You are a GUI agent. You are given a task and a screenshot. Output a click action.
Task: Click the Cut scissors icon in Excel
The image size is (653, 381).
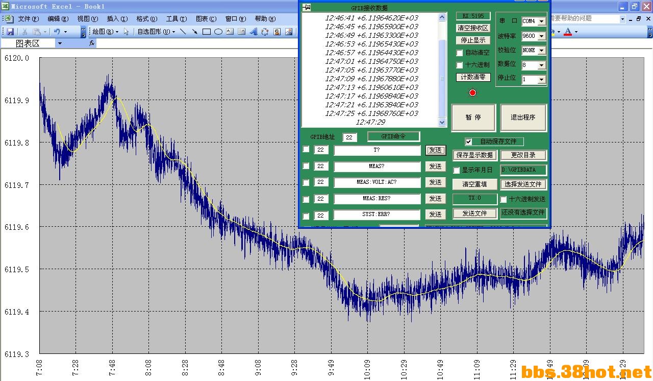[24, 32]
